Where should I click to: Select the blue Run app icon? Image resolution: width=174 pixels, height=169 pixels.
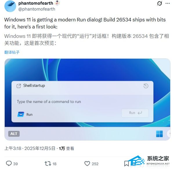(21, 114)
